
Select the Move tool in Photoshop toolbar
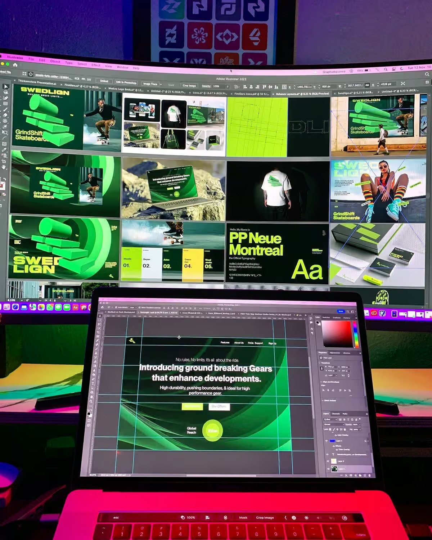[x=100, y=316]
